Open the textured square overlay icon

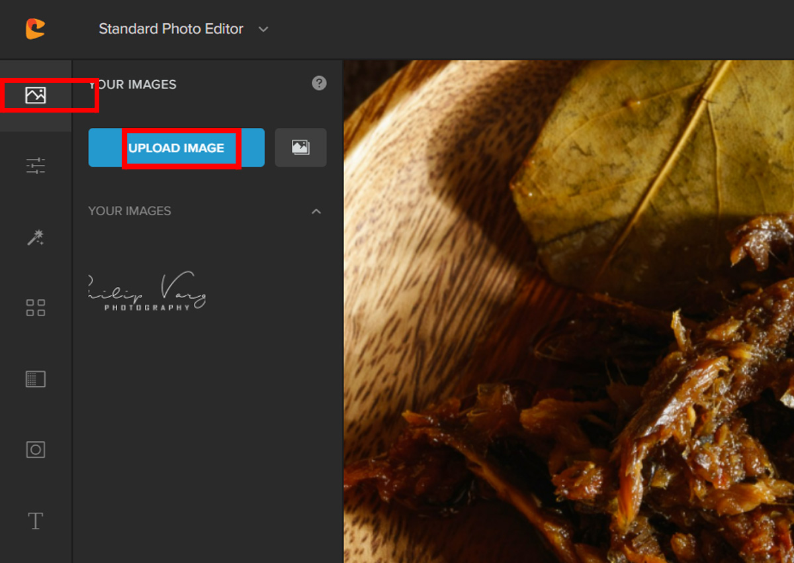(36, 379)
